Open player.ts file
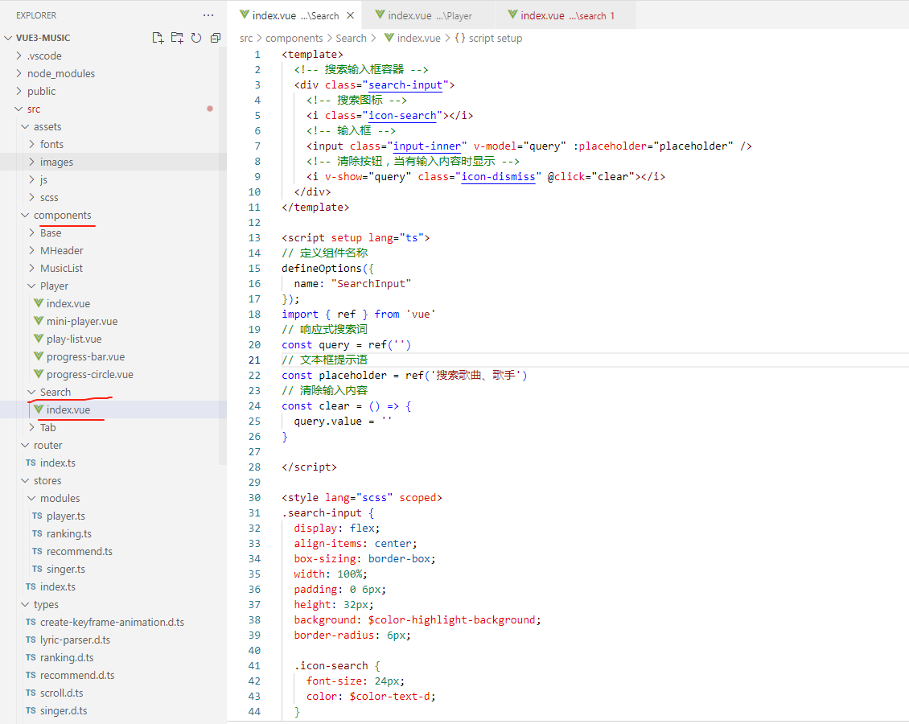The image size is (909, 724). 65,516
